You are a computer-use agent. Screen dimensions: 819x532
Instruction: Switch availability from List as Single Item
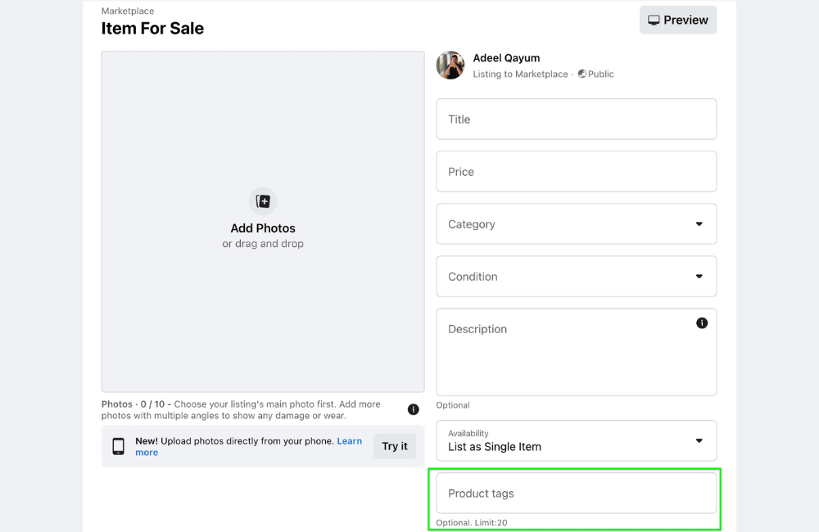click(576, 446)
